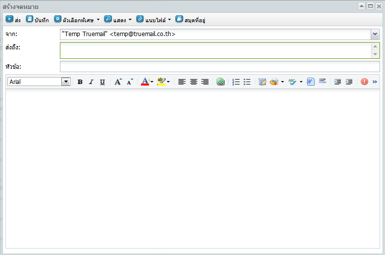Open the insert image dropdown arrow

coord(283,82)
